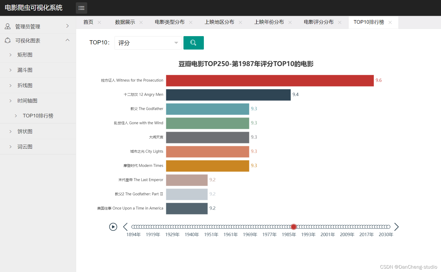Screen dimensions: 441x272
Task: Toggle the sidebar hamburger menu button
Action: coord(81,8)
